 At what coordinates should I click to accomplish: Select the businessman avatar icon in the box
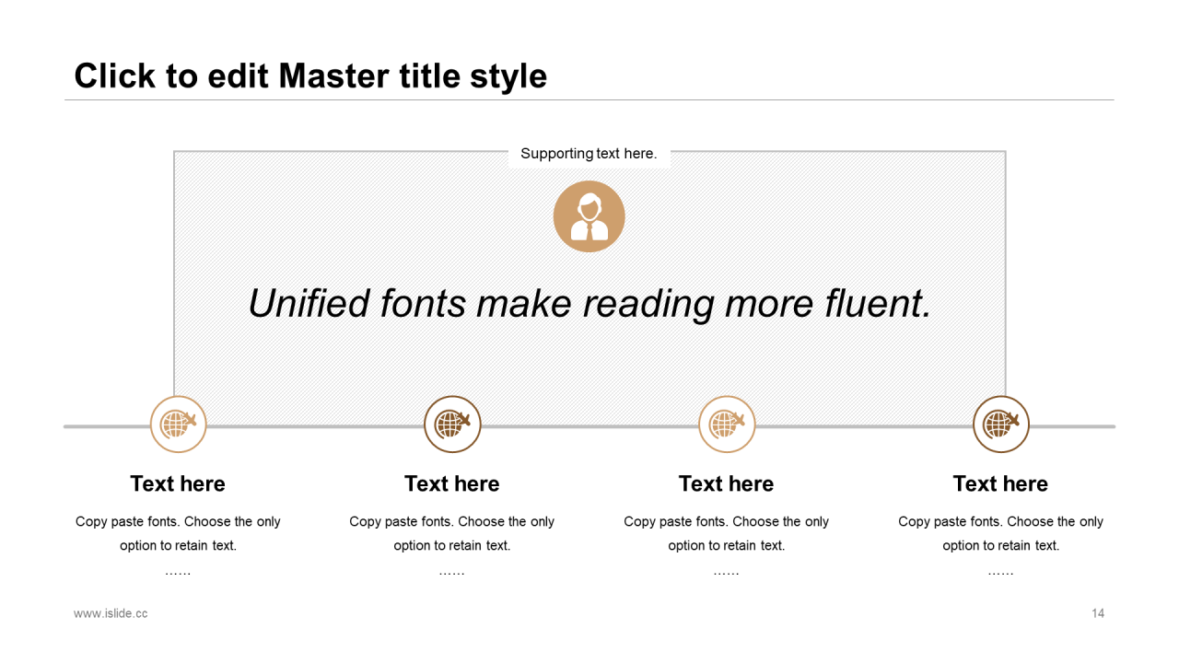click(x=589, y=216)
